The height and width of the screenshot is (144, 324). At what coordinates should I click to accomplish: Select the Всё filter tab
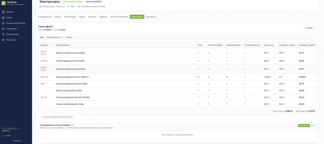tap(42, 37)
